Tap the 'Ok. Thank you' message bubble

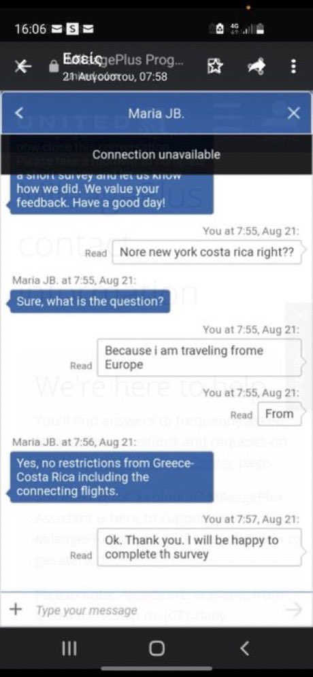[199, 547]
